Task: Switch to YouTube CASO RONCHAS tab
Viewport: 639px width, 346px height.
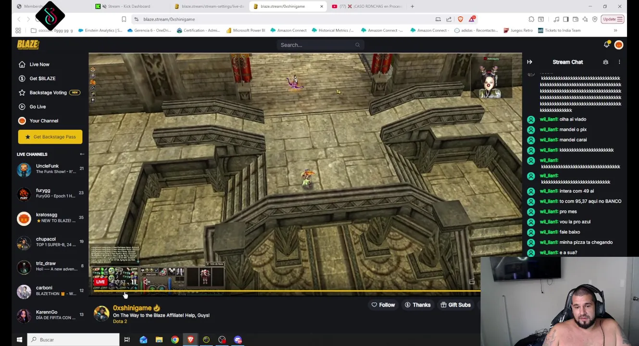Action: point(367,6)
